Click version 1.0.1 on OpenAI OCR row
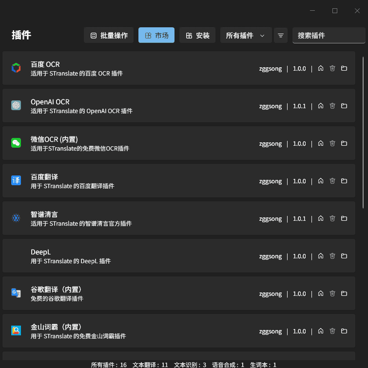 coord(299,106)
